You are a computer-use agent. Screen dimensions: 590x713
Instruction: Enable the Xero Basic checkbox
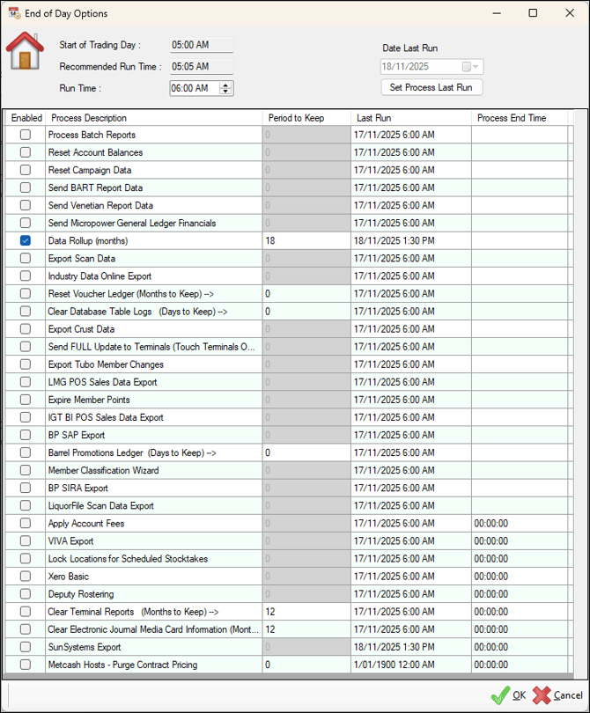[x=26, y=577]
